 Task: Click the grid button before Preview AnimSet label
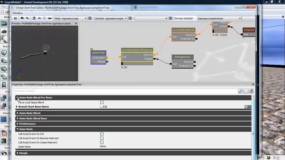click(x=171, y=18)
